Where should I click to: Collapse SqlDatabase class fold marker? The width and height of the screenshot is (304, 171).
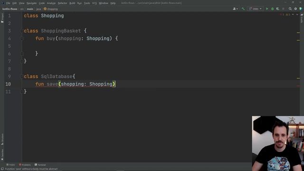pyautogui.click(x=21, y=76)
